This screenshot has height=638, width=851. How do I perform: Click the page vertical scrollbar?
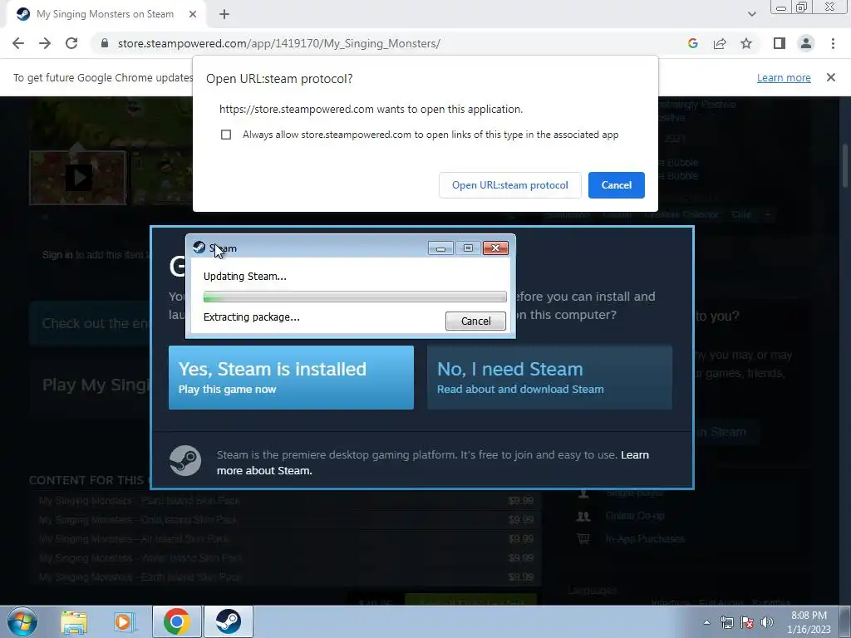(846, 166)
